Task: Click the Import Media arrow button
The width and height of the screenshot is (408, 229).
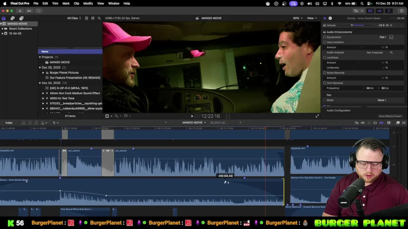Action: (x=20, y=11)
